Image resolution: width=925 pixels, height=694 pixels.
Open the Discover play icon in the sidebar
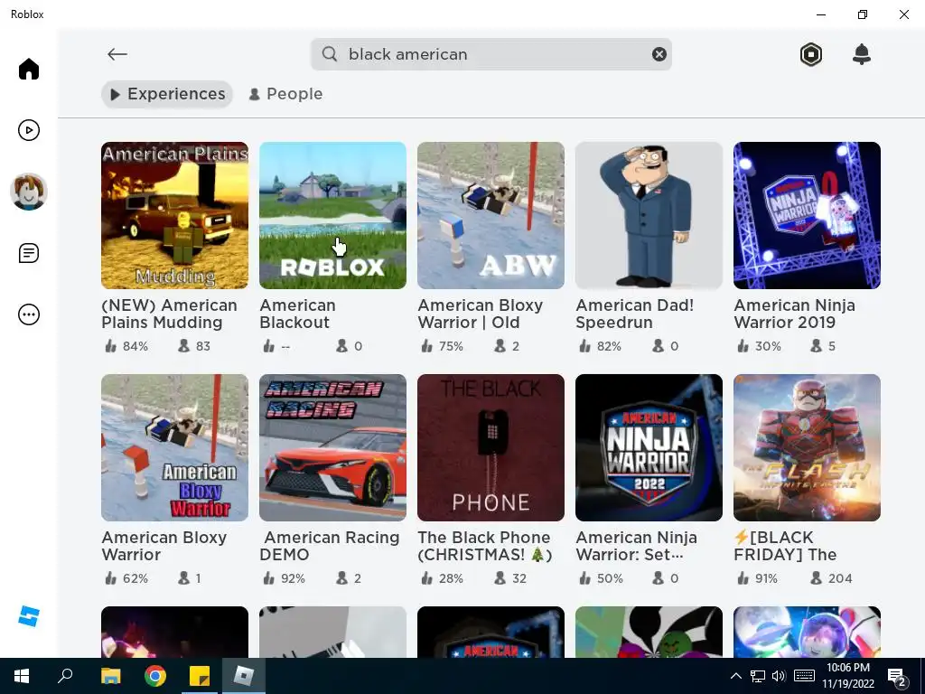28,130
